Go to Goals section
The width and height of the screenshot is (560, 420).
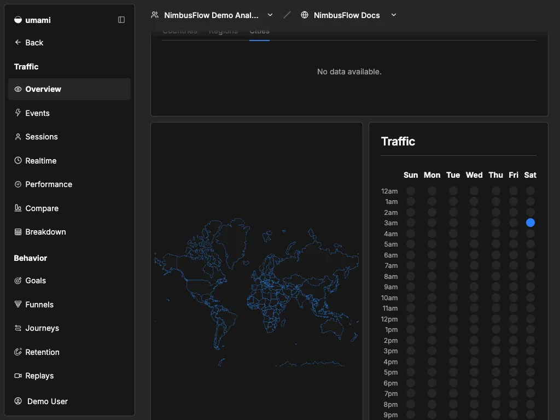(69, 281)
